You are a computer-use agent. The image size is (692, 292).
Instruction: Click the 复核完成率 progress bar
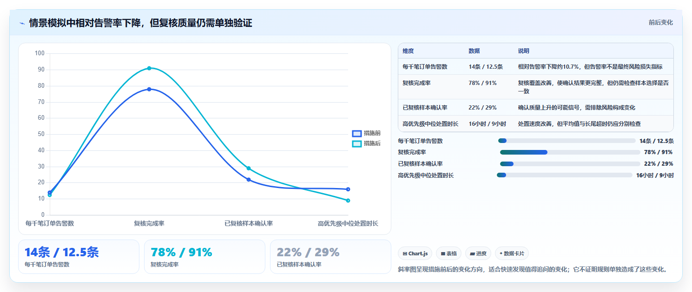point(570,152)
